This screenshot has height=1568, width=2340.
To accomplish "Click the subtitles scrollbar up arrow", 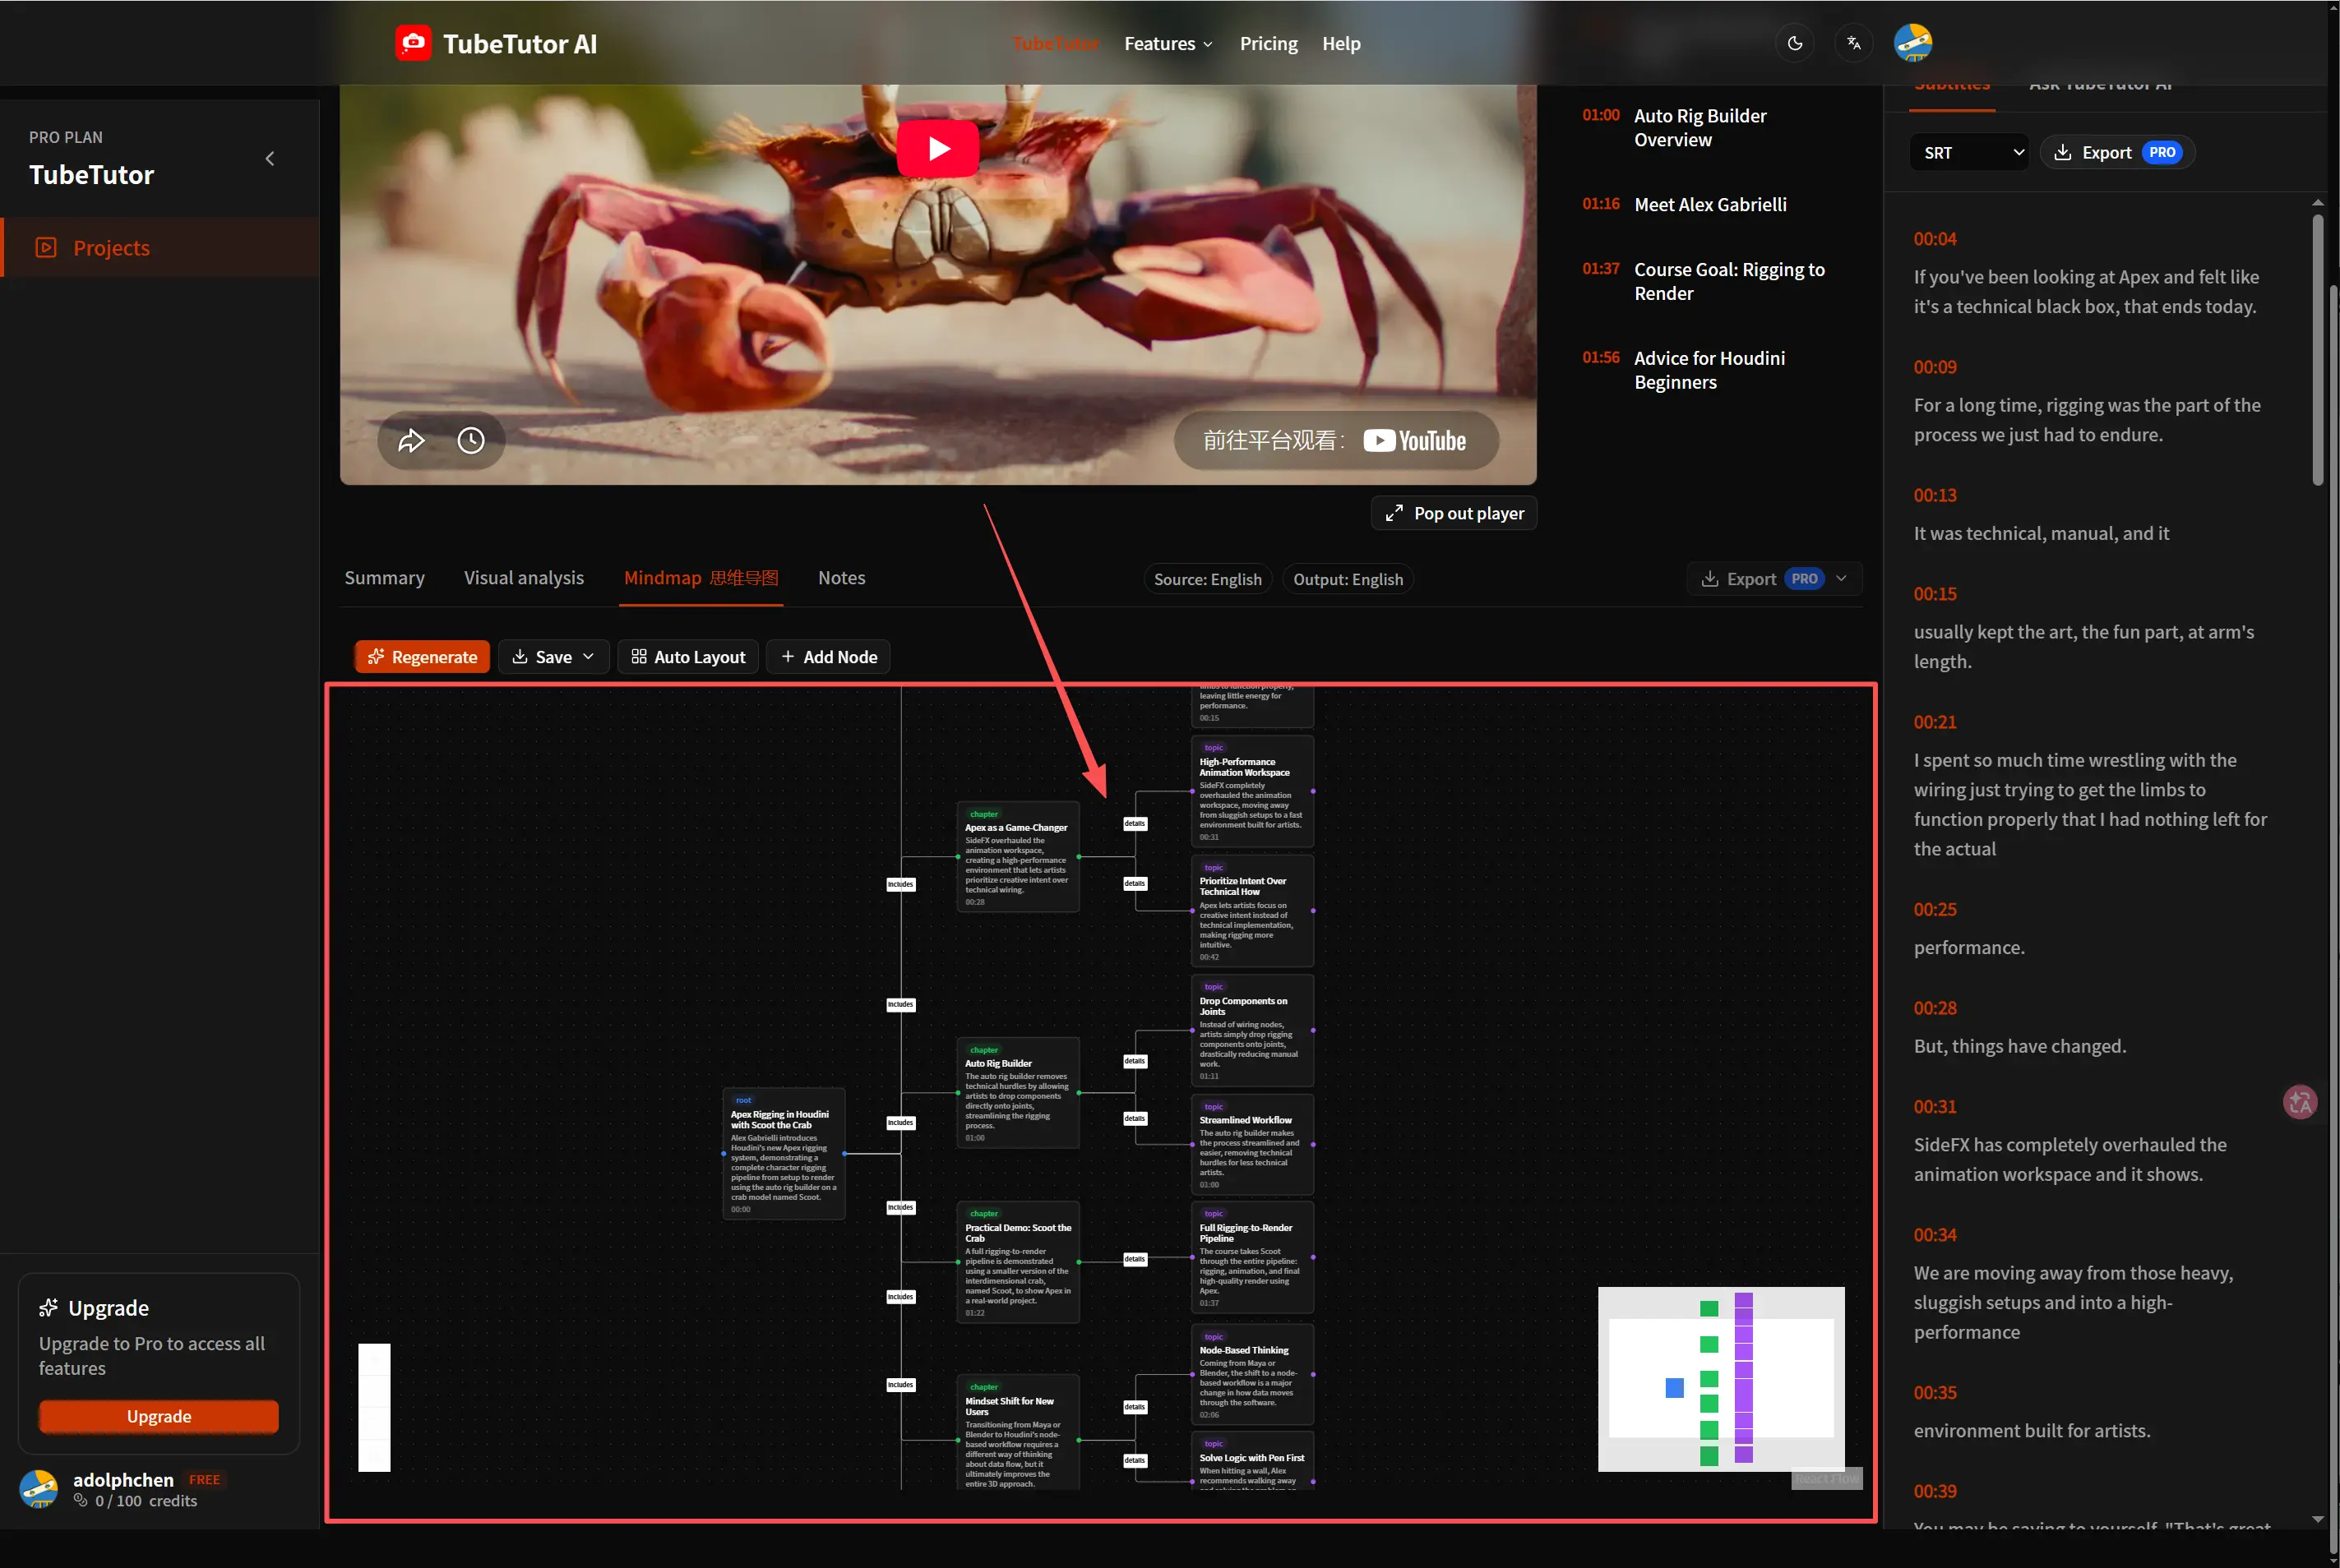I will tap(2318, 203).
